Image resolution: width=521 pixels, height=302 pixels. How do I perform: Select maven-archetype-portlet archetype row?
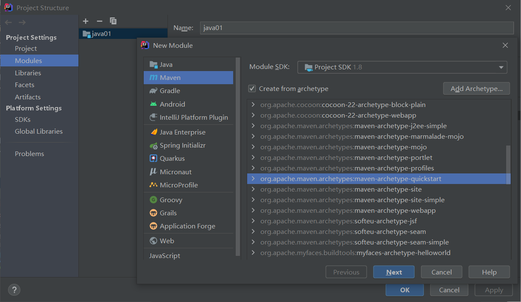(x=379, y=157)
